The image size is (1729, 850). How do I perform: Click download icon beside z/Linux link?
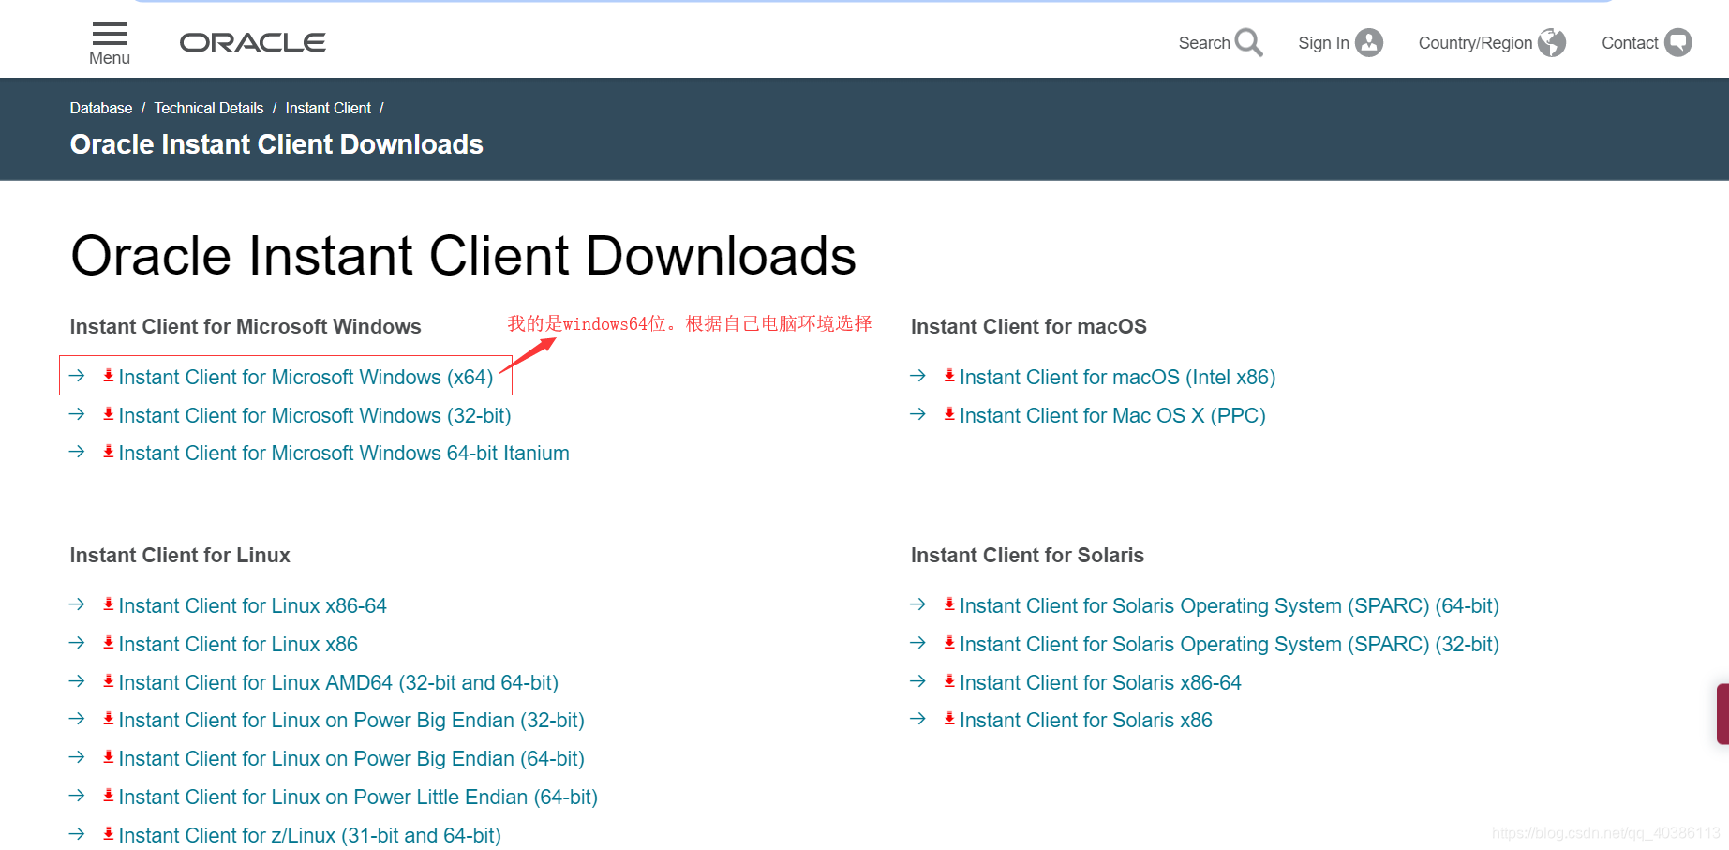pos(109,834)
